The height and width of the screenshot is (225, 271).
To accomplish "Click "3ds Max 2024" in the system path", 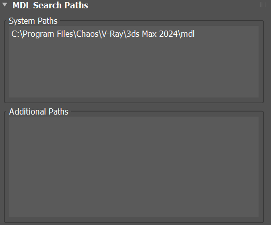I will [x=152, y=34].
